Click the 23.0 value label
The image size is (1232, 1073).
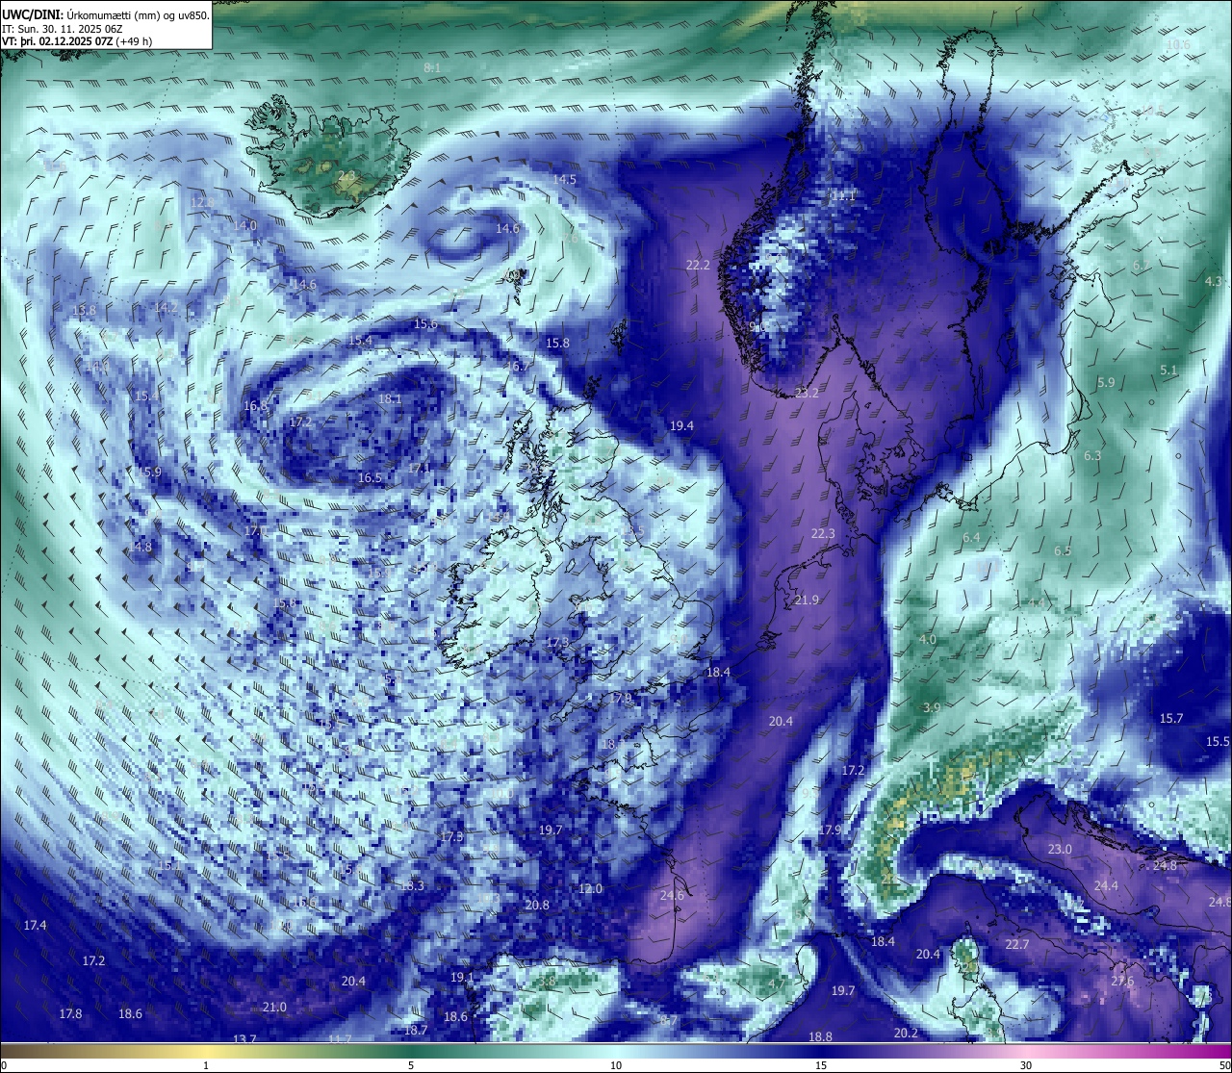coord(1060,849)
